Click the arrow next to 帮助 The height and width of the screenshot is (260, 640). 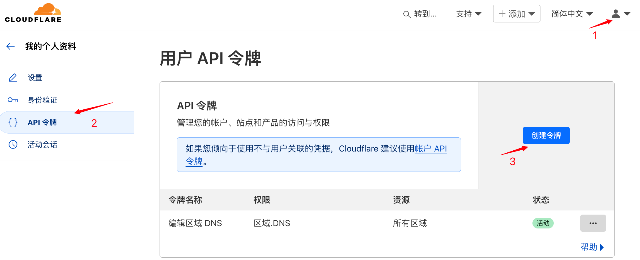(x=602, y=247)
